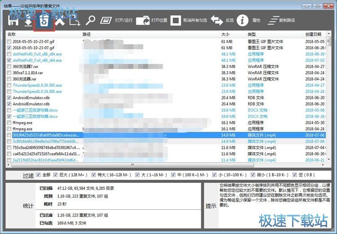Tick the checkbox for 360浏览器7.rar
337x234 pixels.
click(x=9, y=66)
